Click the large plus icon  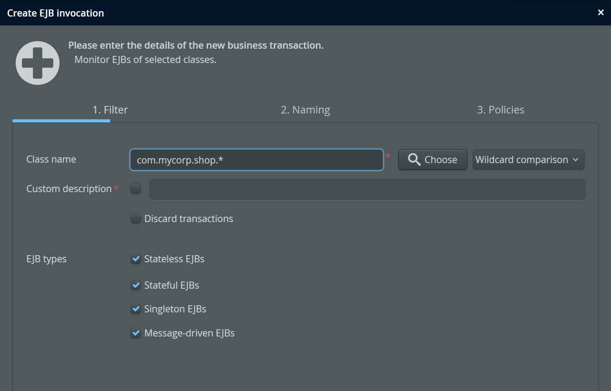(x=38, y=63)
